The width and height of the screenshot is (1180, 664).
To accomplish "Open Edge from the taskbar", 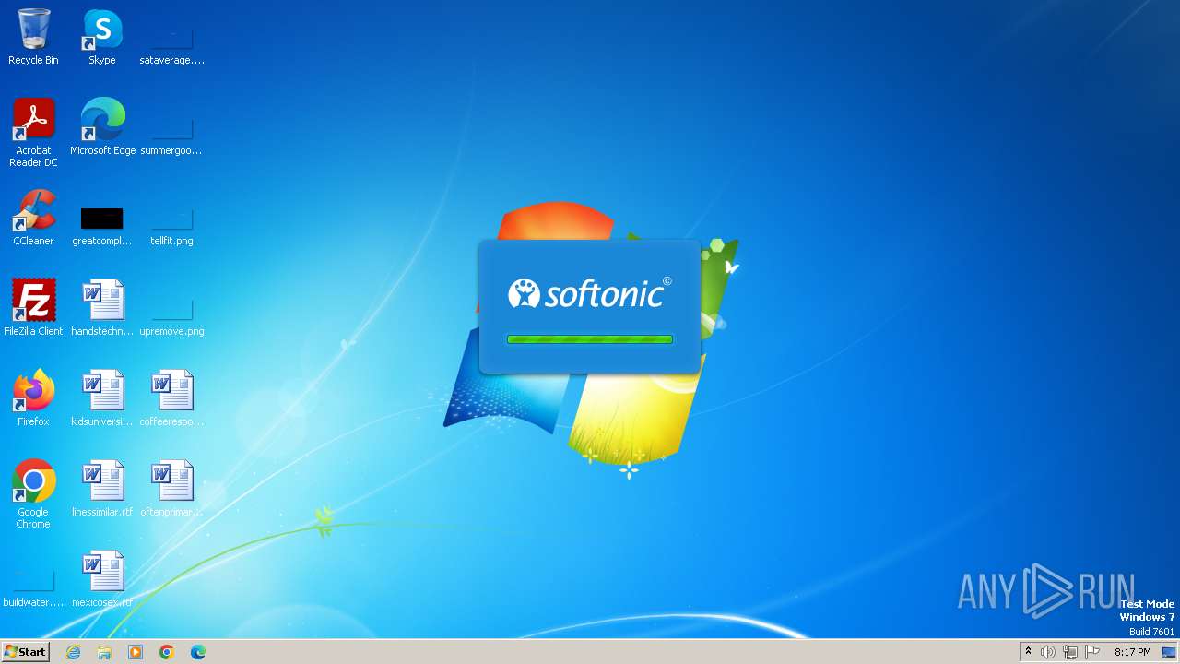I will coord(198,652).
